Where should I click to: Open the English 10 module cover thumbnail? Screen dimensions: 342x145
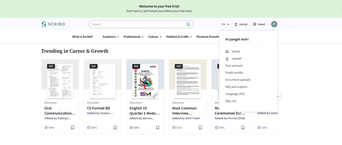pos(145,81)
